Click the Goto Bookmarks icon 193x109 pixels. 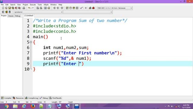click(x=10, y=12)
